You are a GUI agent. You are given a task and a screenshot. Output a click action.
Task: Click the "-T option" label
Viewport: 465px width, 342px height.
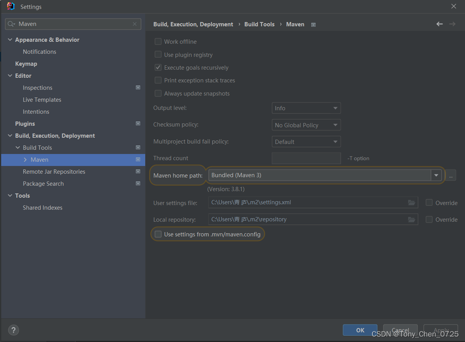(x=359, y=158)
